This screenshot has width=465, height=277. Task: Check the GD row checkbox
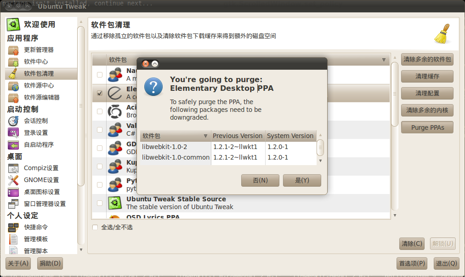[x=100, y=148]
